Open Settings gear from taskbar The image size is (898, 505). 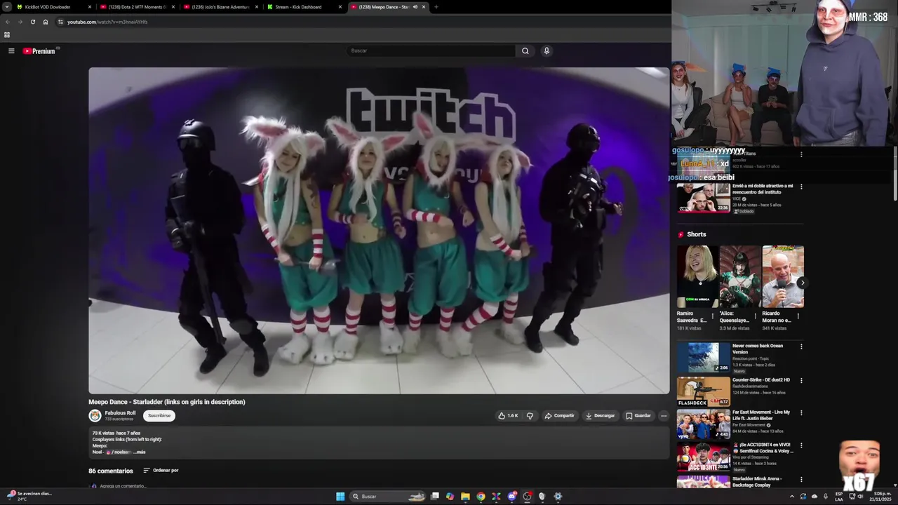[x=558, y=496]
